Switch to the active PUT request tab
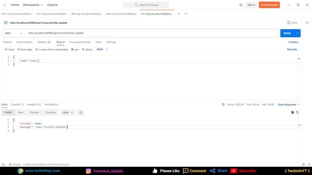The width and height of the screenshot is (312, 175). tap(156, 14)
